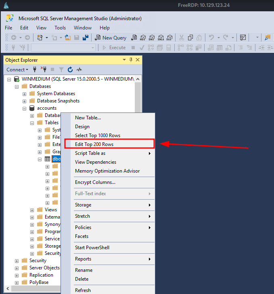Viewport: 274px width, 294px height.
Task: Click the New Project icon
Action: pyautogui.click(x=40, y=38)
